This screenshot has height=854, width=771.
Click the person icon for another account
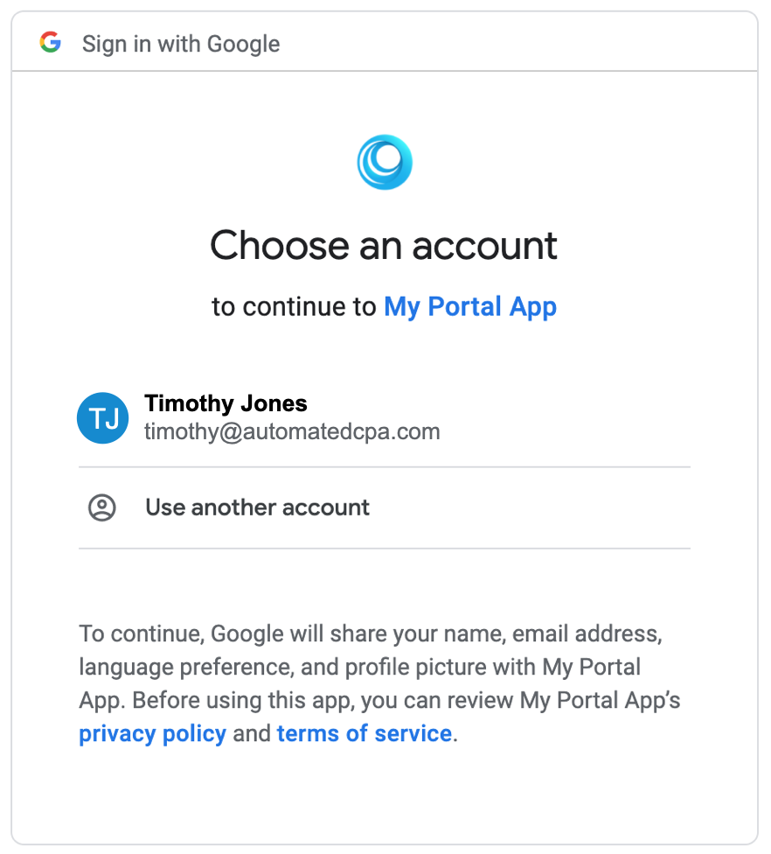click(x=102, y=507)
